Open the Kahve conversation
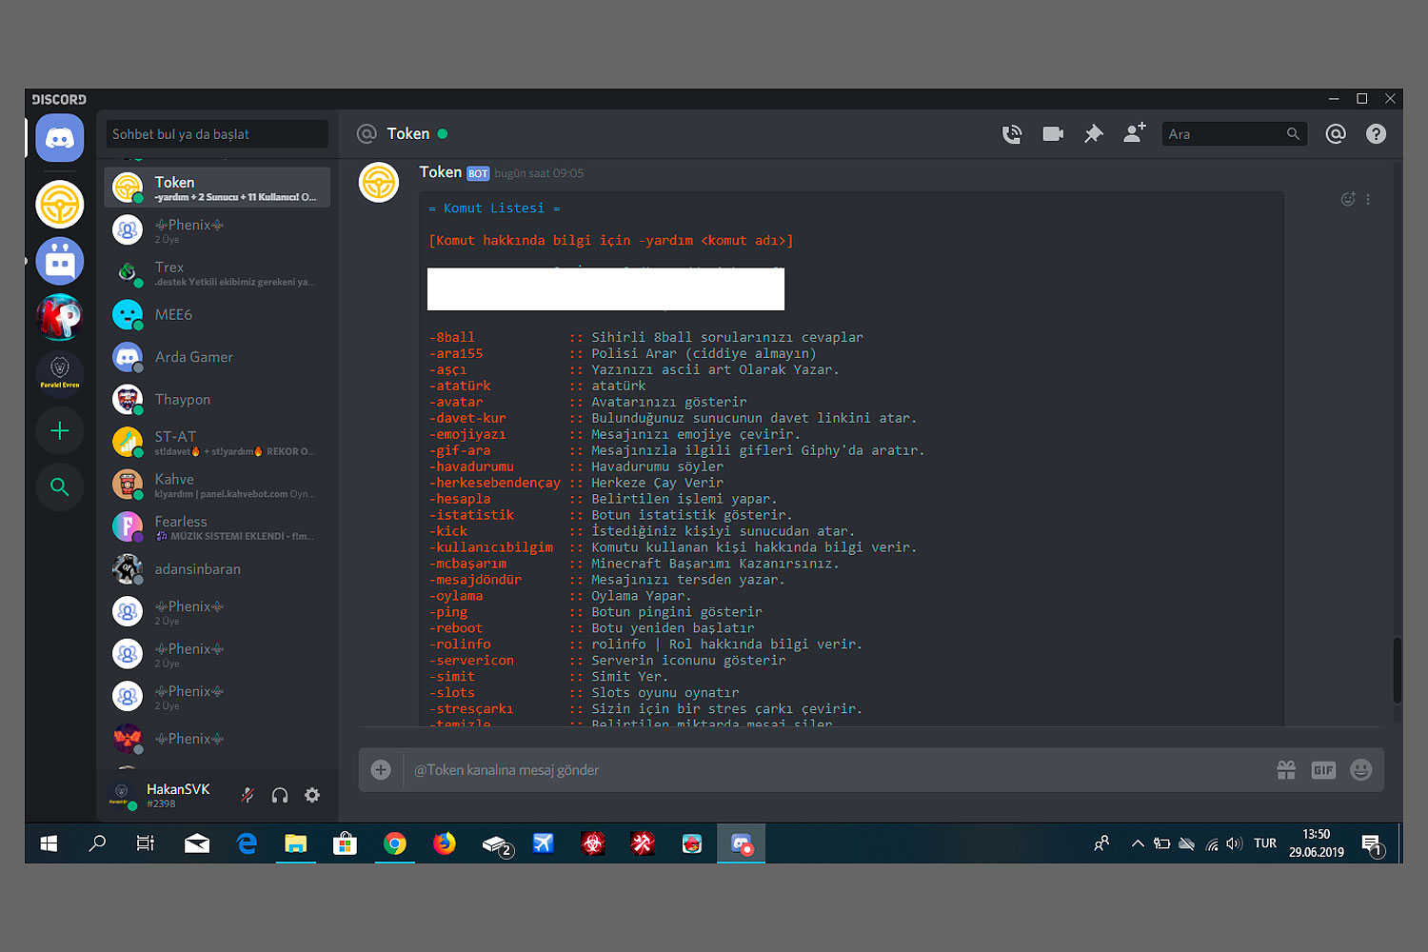The image size is (1428, 952). pos(217,485)
